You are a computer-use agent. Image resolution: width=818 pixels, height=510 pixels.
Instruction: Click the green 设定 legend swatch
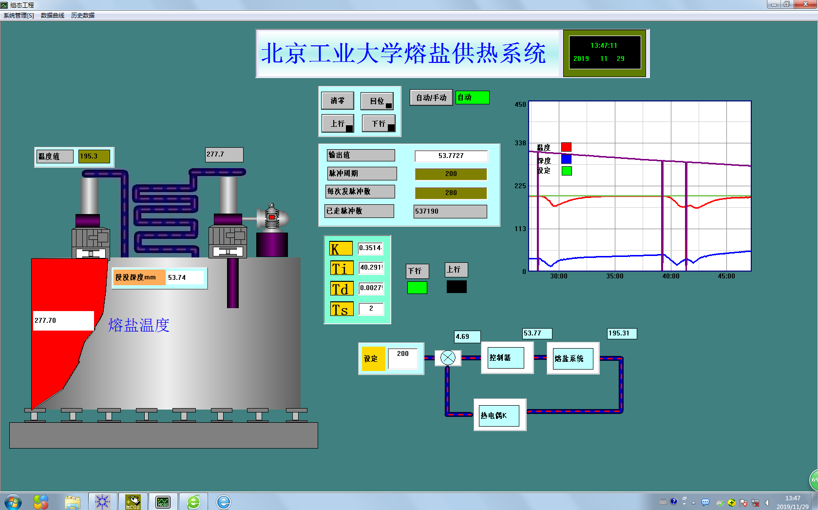[x=567, y=171]
